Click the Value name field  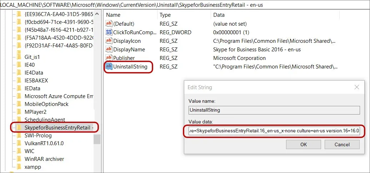pos(274,110)
